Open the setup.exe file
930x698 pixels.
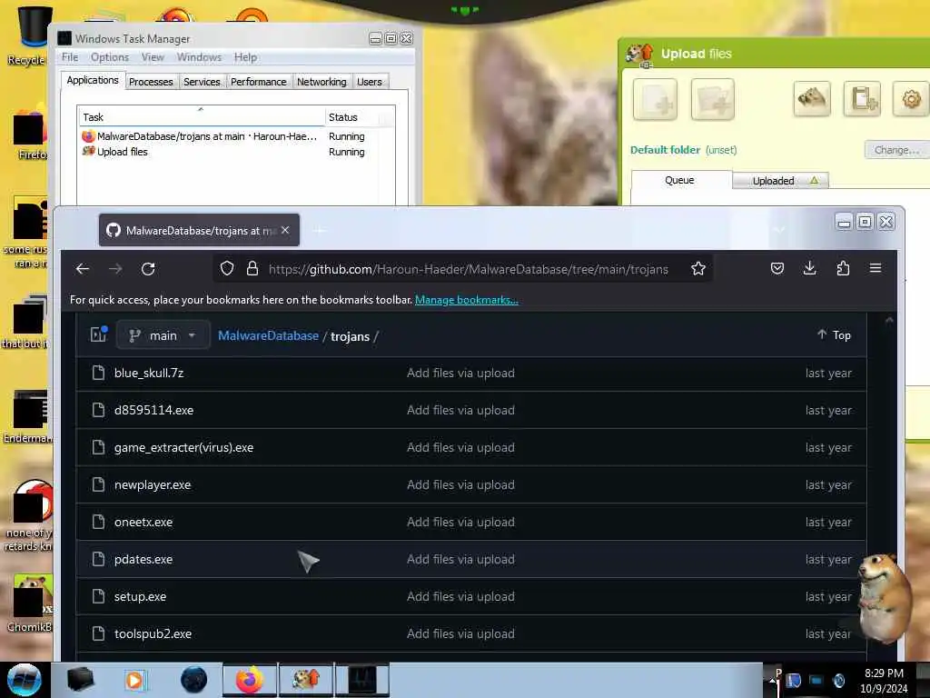(x=140, y=596)
